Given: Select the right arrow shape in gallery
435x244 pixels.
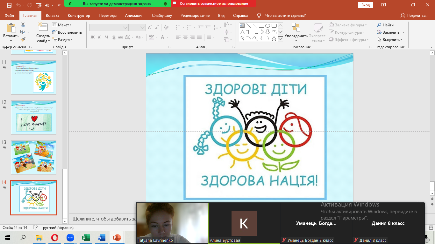Looking at the screenshot, I should (261, 32).
